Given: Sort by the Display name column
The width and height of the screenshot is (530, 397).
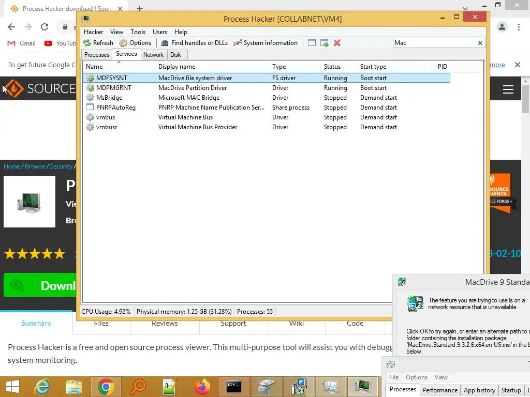Looking at the screenshot, I should (212, 67).
